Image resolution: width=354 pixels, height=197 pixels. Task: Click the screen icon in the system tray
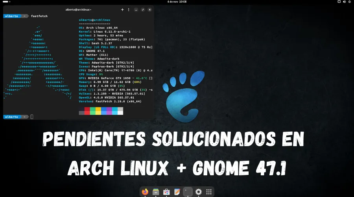[339, 2]
